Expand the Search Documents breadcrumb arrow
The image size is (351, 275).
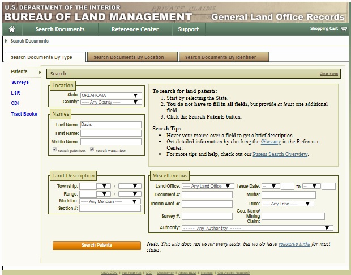coord(6,41)
